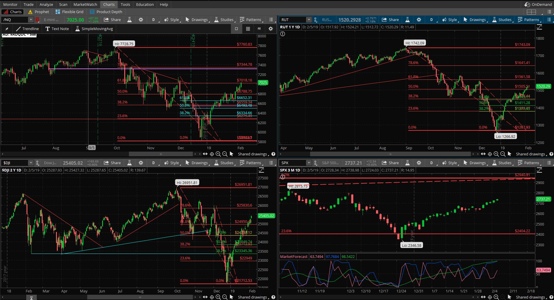Viewport: 554px width, 300px height.
Task: Switch to the Analyze tab
Action: (x=46, y=4)
